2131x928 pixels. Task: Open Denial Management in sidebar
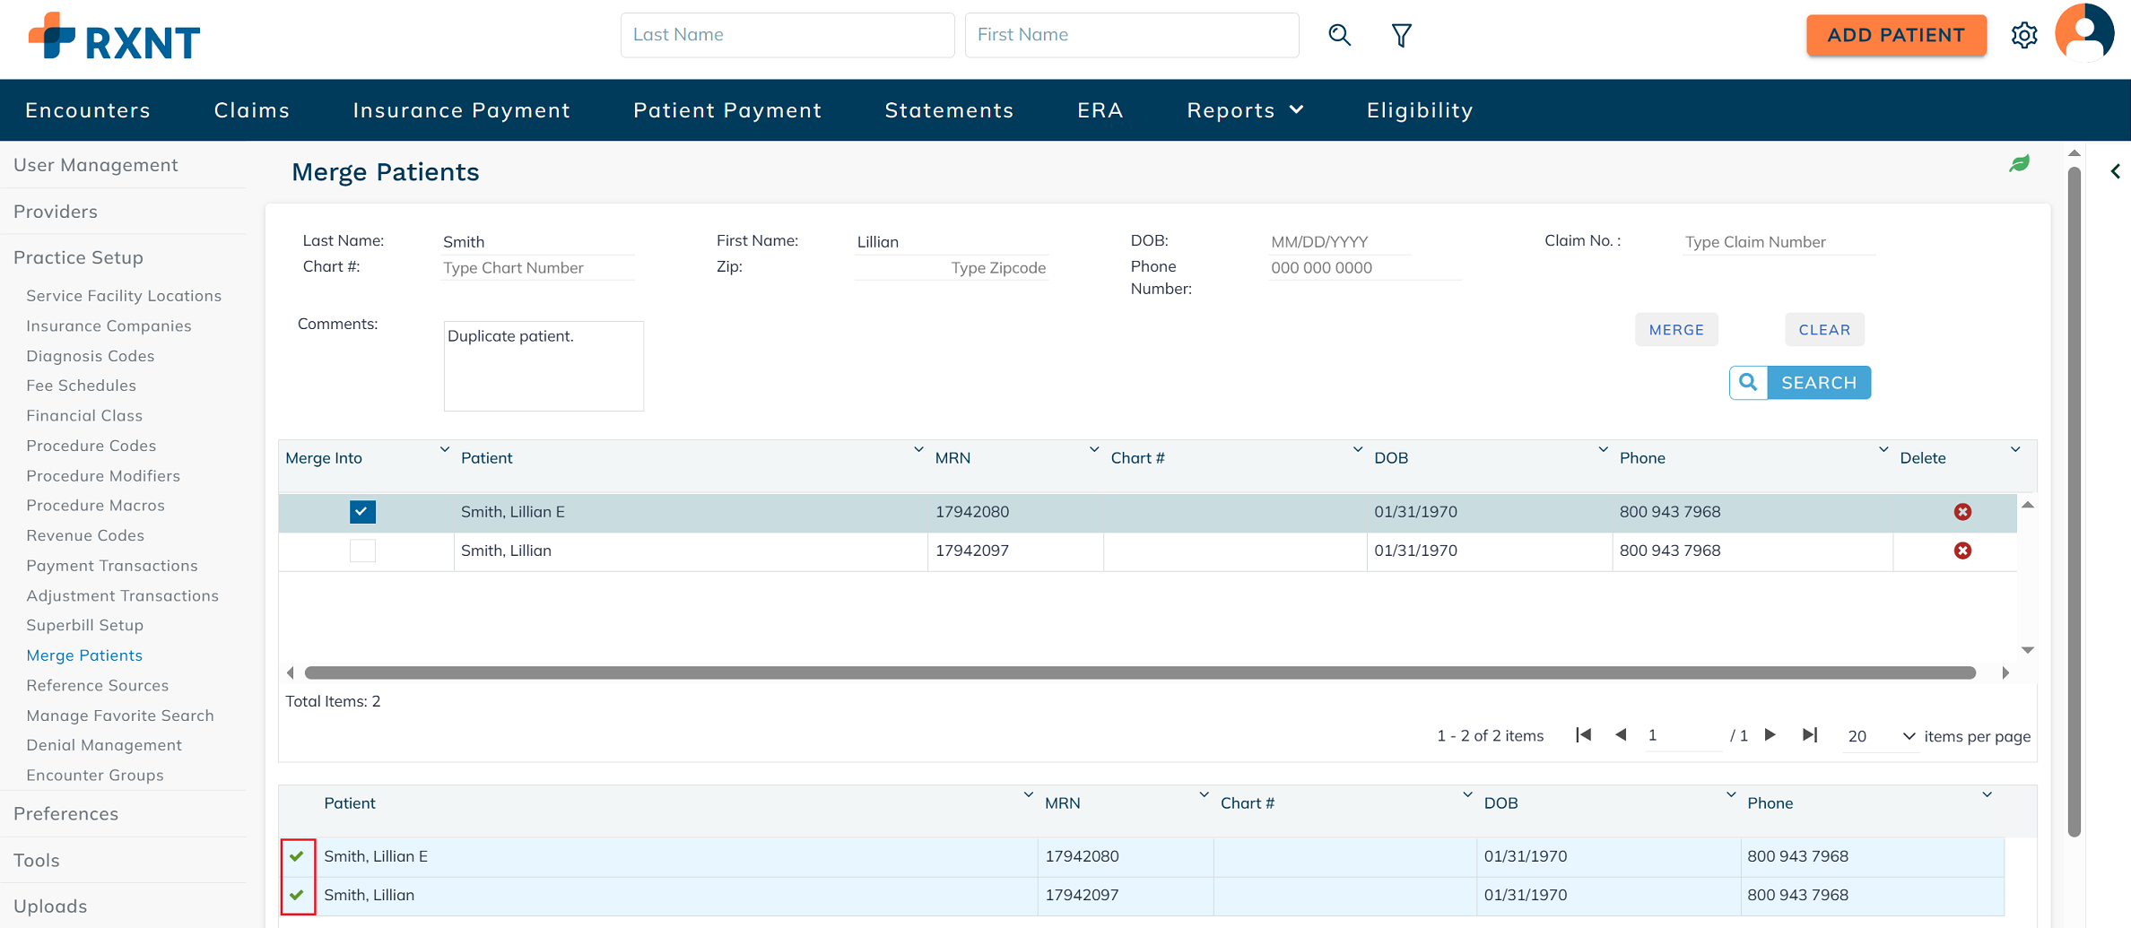click(x=104, y=745)
